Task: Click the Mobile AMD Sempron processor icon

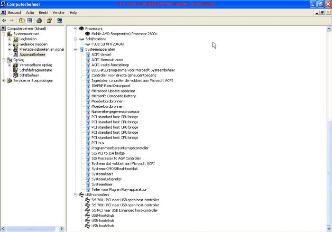Action: (87, 34)
